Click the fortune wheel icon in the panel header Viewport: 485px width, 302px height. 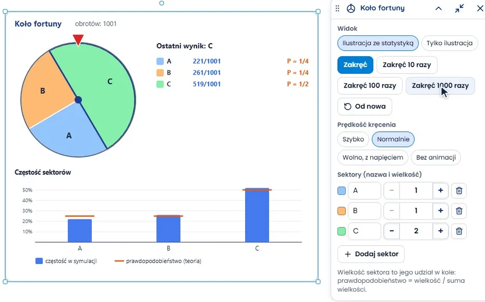click(351, 8)
